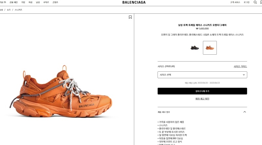This screenshot has width=262, height=145.
Task: Save product using bookmark icon on shoe image
Action: [x=130, y=17]
